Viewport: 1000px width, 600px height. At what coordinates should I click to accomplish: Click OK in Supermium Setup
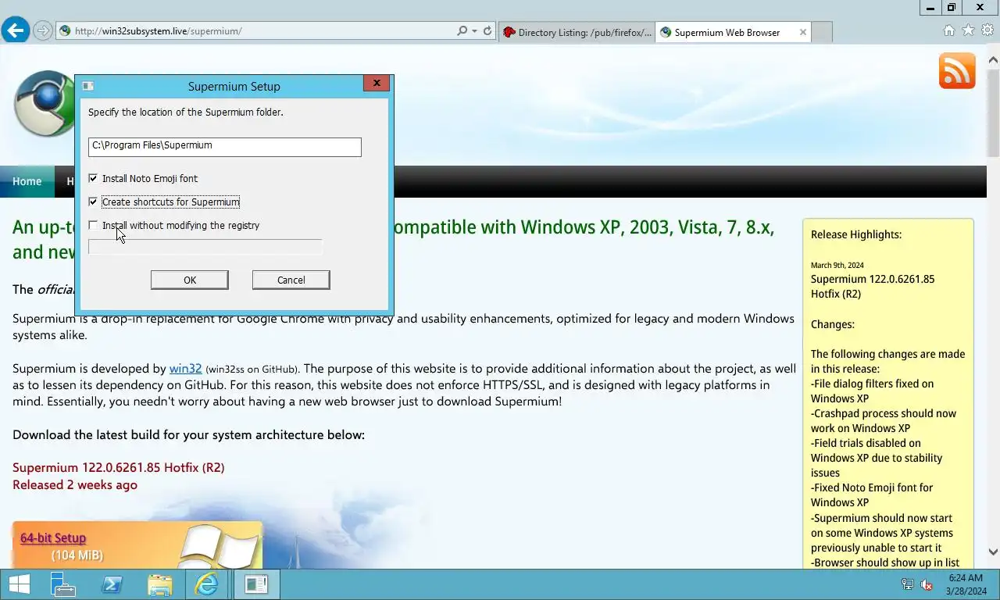pyautogui.click(x=190, y=280)
